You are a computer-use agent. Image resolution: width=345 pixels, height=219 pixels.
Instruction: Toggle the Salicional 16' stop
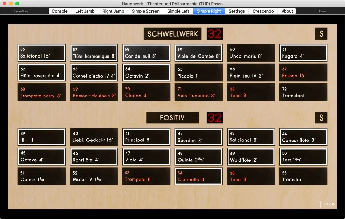(x=42, y=53)
